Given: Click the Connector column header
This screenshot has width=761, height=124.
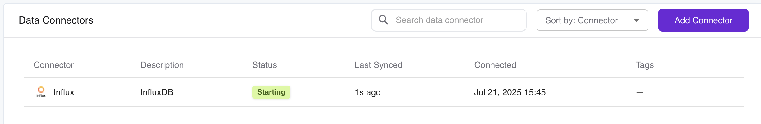Looking at the screenshot, I should point(53,65).
